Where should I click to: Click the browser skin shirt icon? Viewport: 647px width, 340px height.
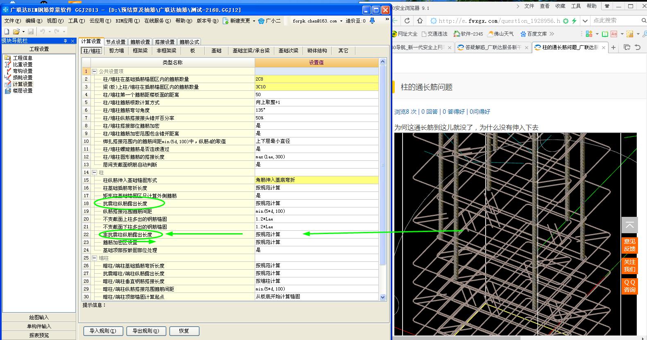tap(607, 6)
